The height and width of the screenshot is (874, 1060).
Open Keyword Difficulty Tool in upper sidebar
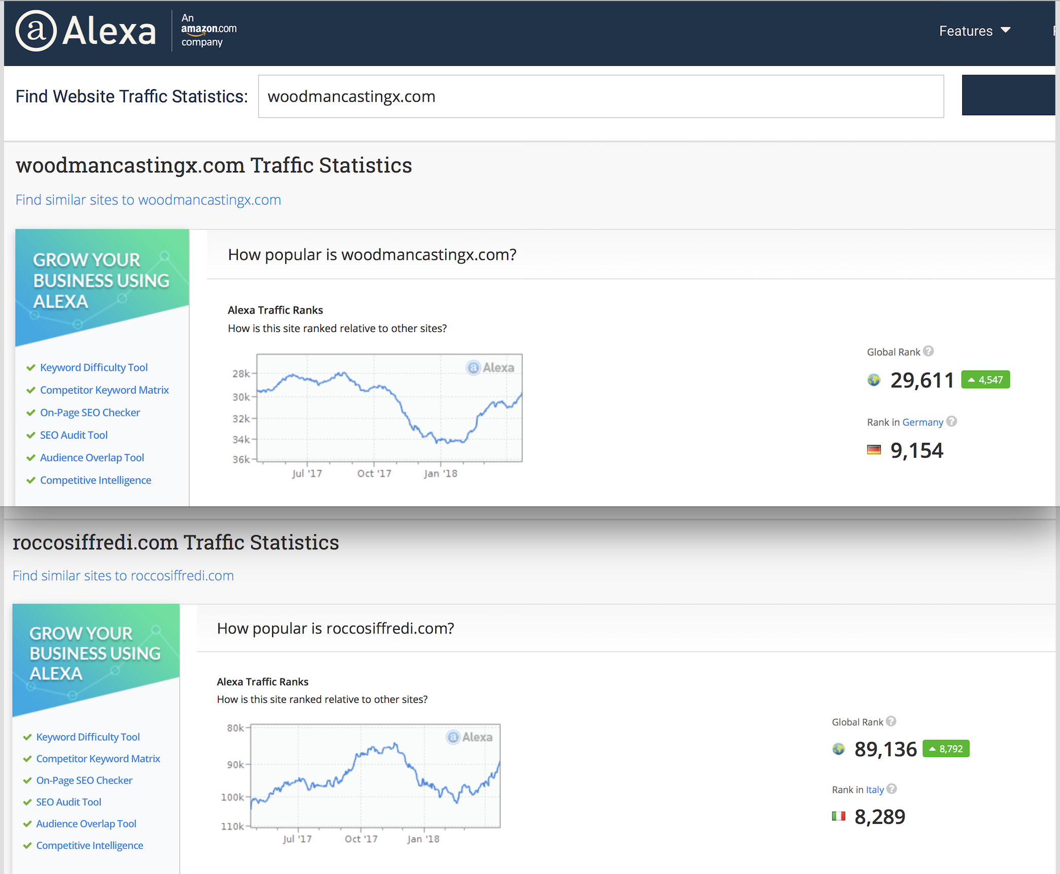[x=94, y=367]
